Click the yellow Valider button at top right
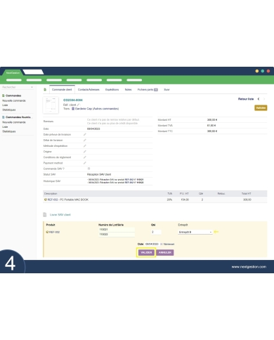 pos(261,107)
